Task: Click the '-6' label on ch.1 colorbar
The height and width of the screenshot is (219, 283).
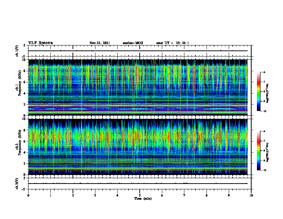Action: click(x=264, y=72)
